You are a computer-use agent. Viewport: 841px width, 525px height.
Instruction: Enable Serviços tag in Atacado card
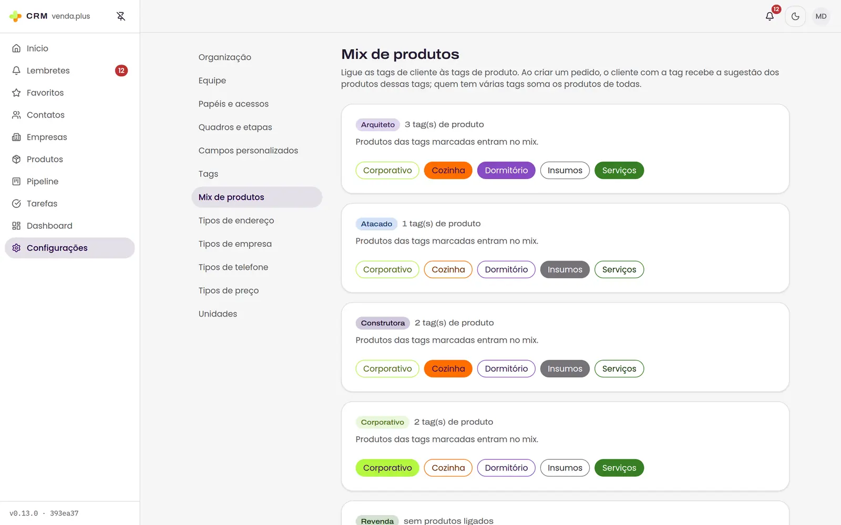619,270
